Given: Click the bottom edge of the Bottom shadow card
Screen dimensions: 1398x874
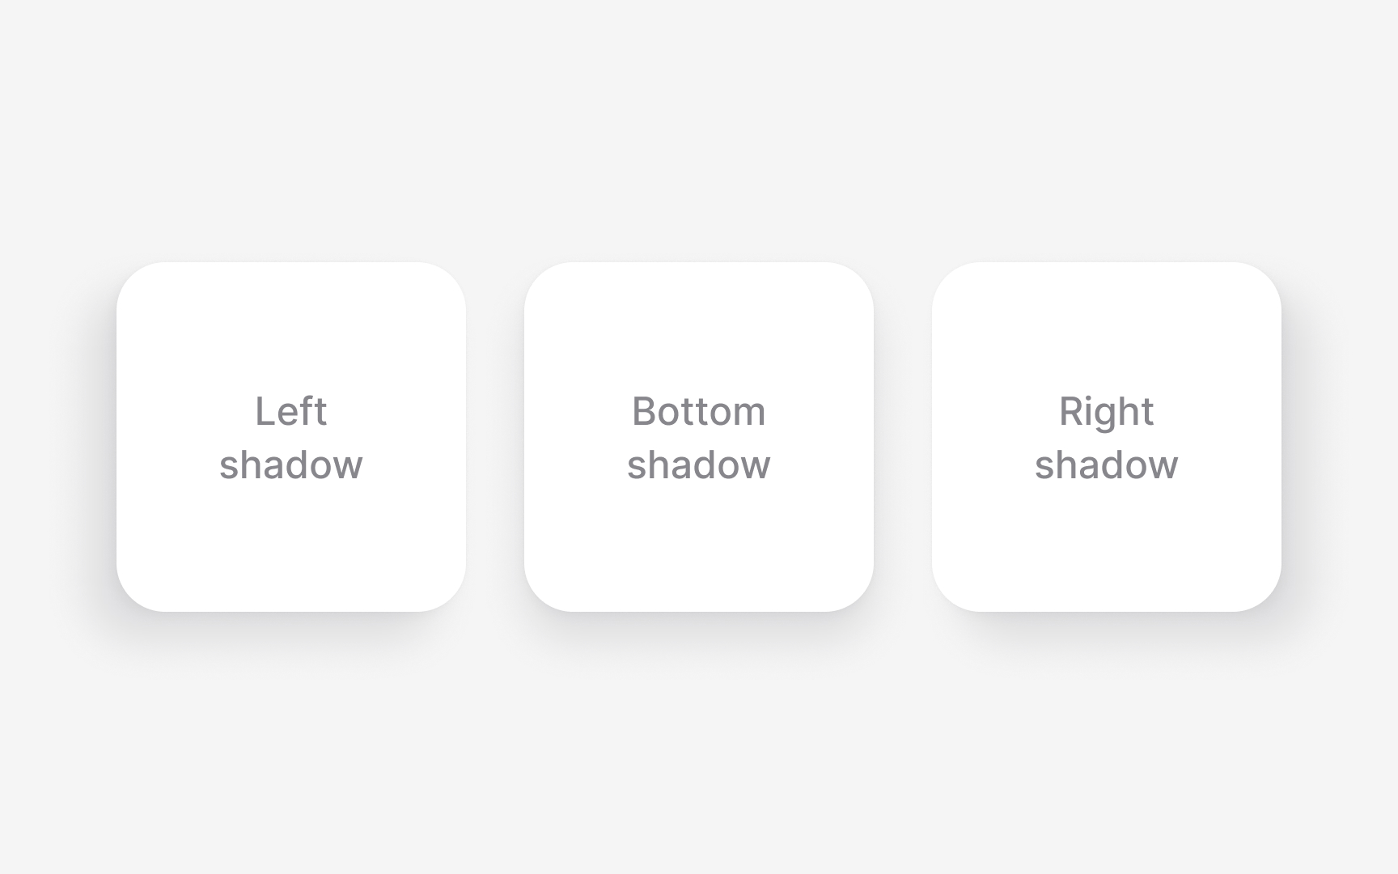Looking at the screenshot, I should pyautogui.click(x=700, y=609).
